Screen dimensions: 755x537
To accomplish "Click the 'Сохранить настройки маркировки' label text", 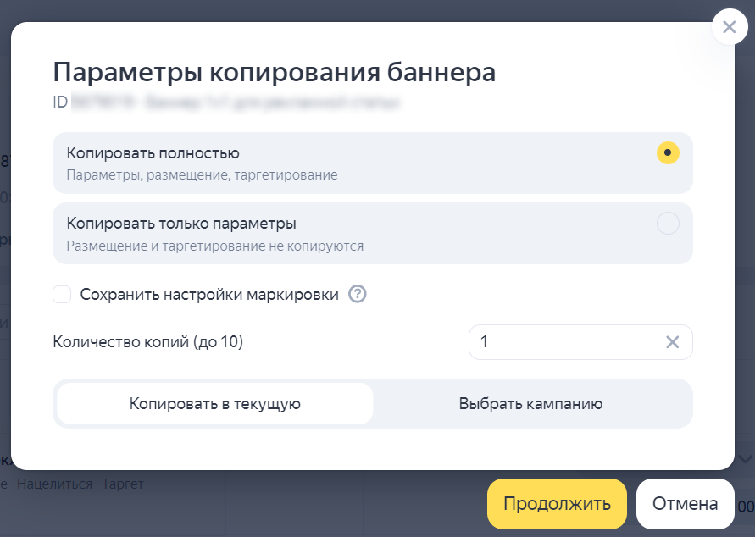I will pyautogui.click(x=209, y=295).
